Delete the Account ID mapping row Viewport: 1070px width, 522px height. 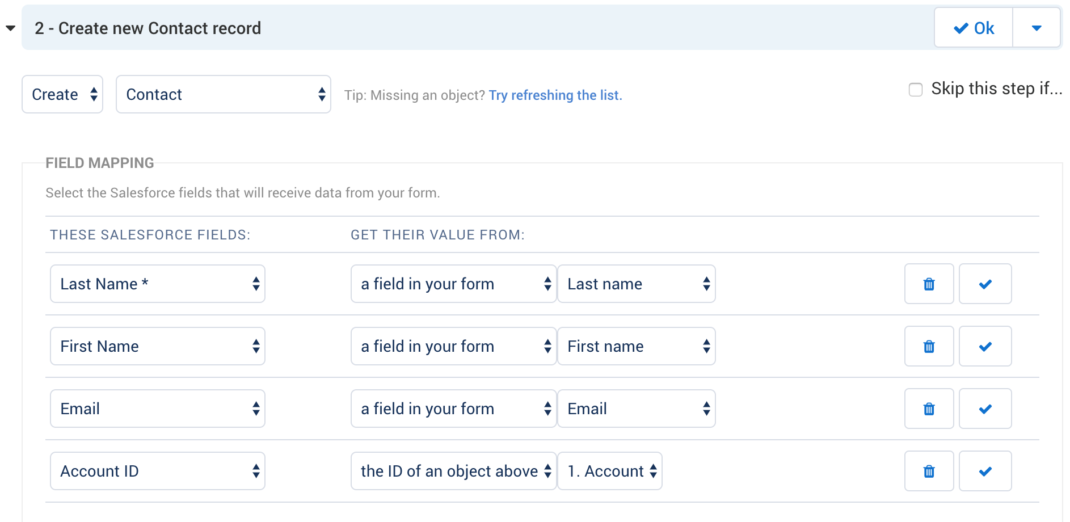point(929,471)
